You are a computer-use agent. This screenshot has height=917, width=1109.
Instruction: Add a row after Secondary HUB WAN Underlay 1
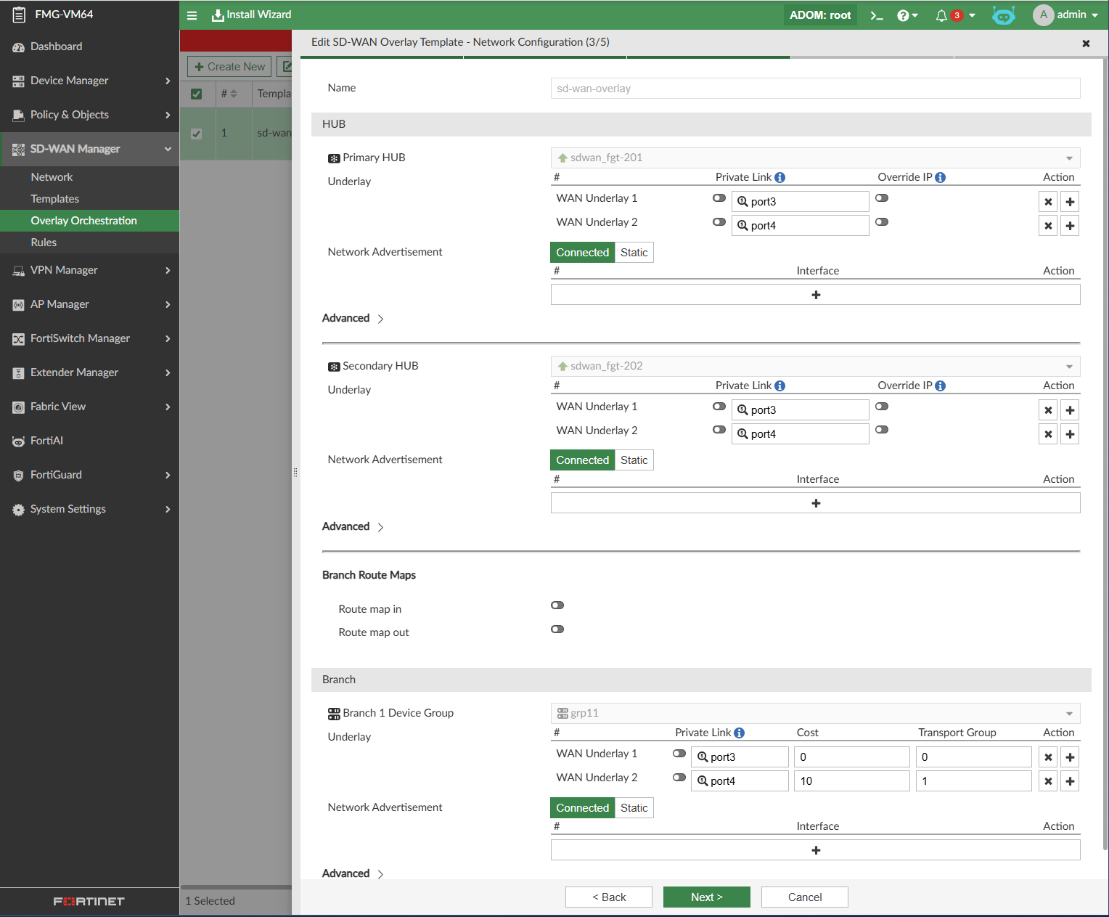(x=1070, y=410)
